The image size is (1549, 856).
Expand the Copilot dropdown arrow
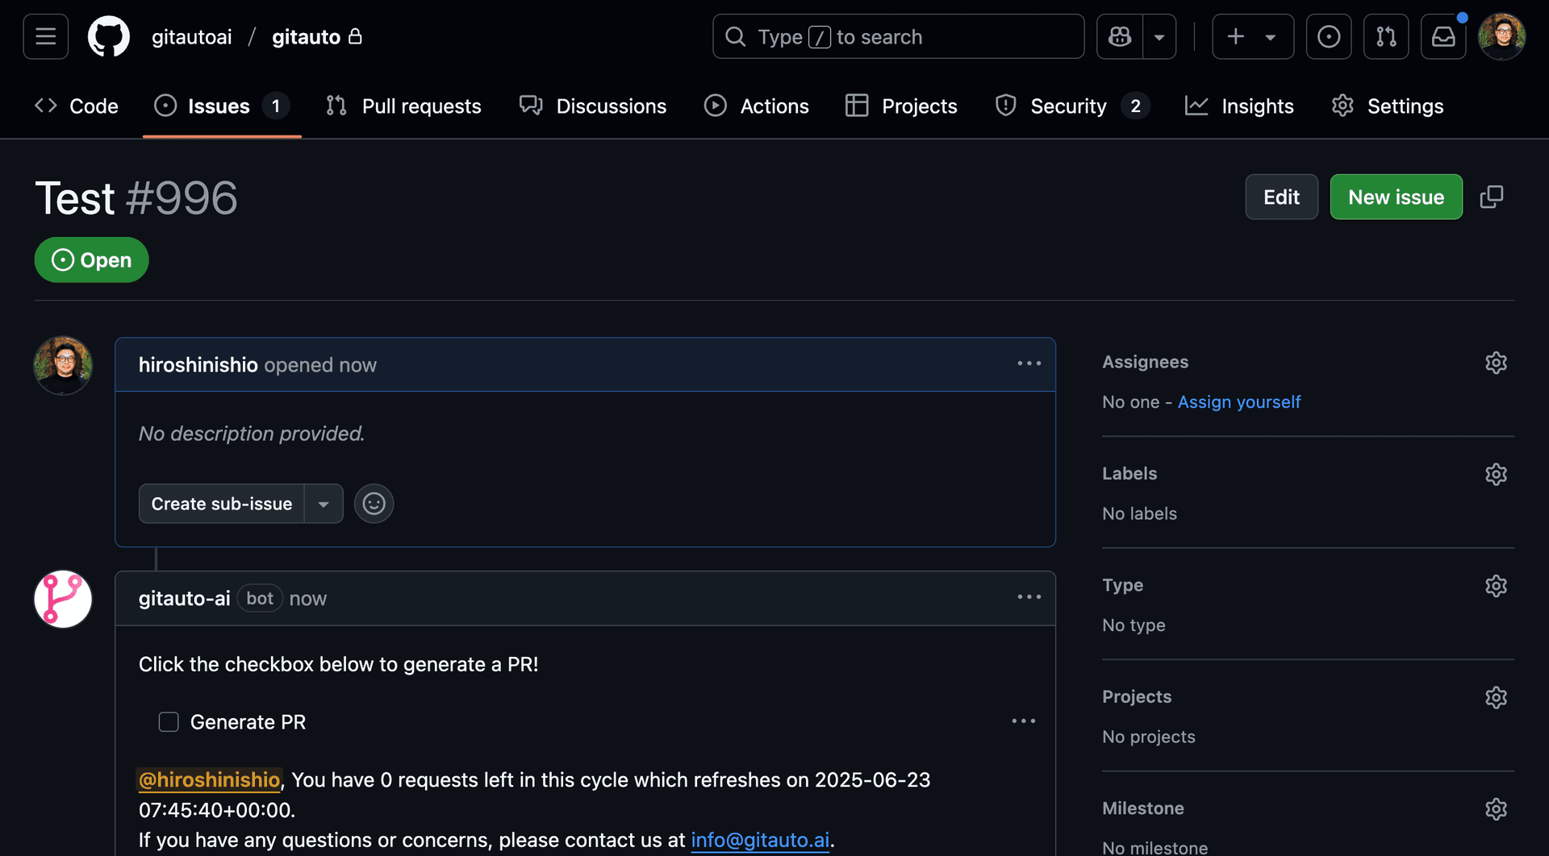pyautogui.click(x=1159, y=36)
